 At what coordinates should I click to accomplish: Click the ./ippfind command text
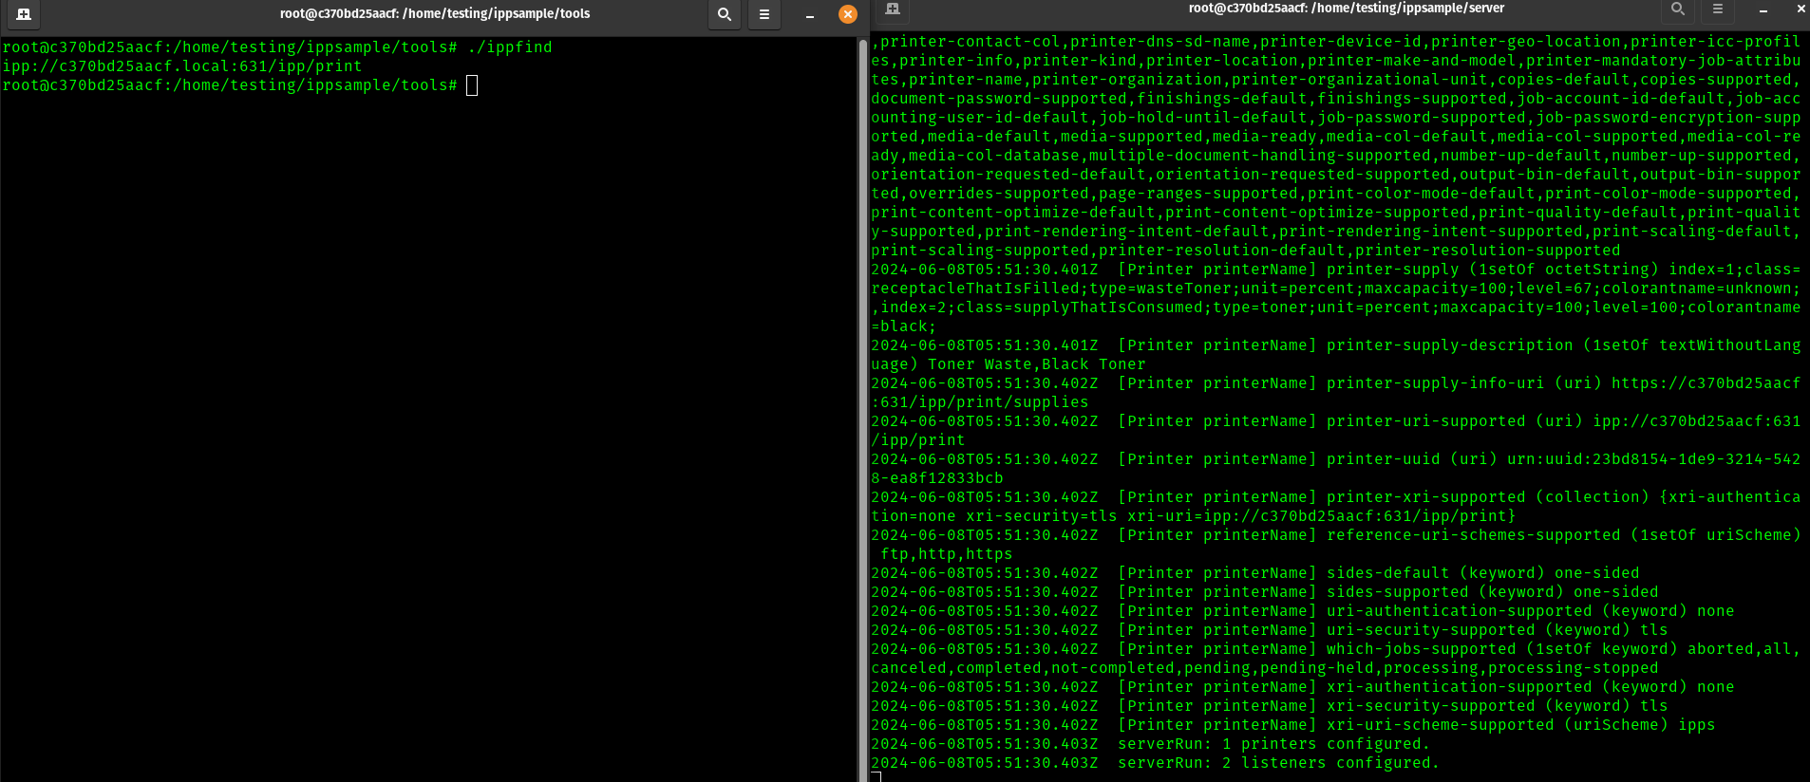point(509,47)
